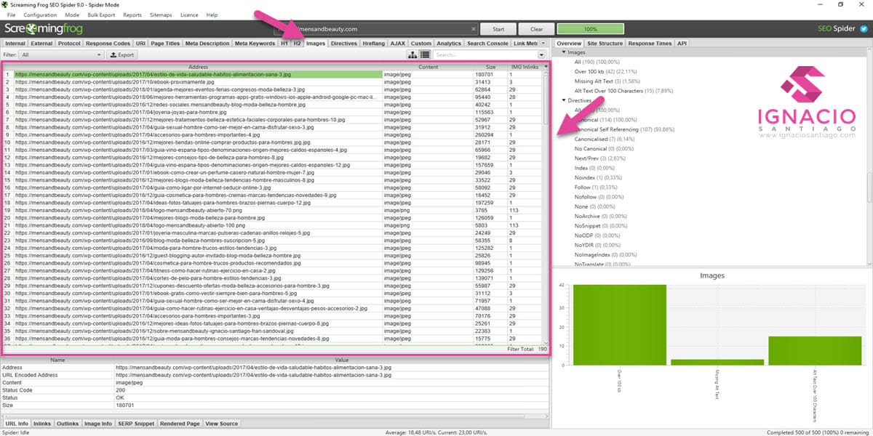Switch to the Custom tab
Viewport: 873px width, 436px height.
(420, 44)
